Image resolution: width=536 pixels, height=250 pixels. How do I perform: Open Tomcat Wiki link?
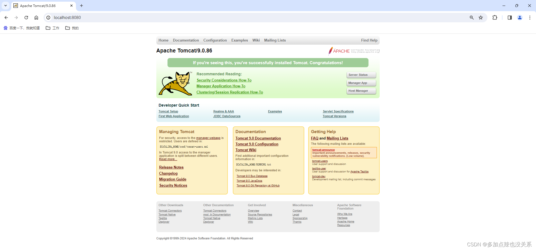[x=246, y=150]
